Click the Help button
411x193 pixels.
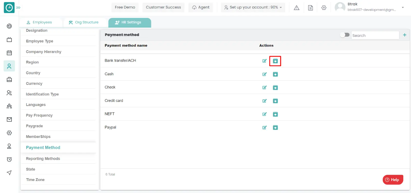pyautogui.click(x=393, y=180)
